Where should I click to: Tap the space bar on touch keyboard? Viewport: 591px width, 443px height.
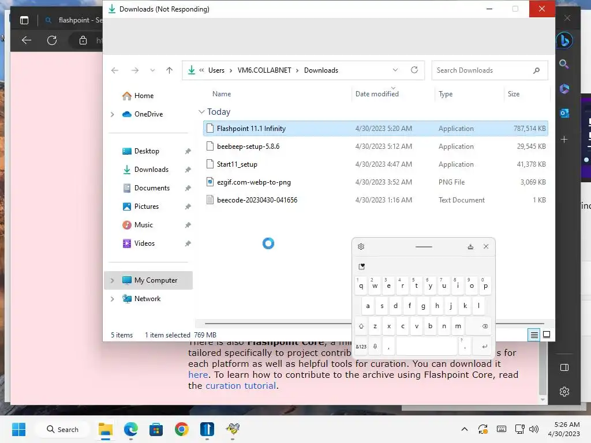pos(427,347)
